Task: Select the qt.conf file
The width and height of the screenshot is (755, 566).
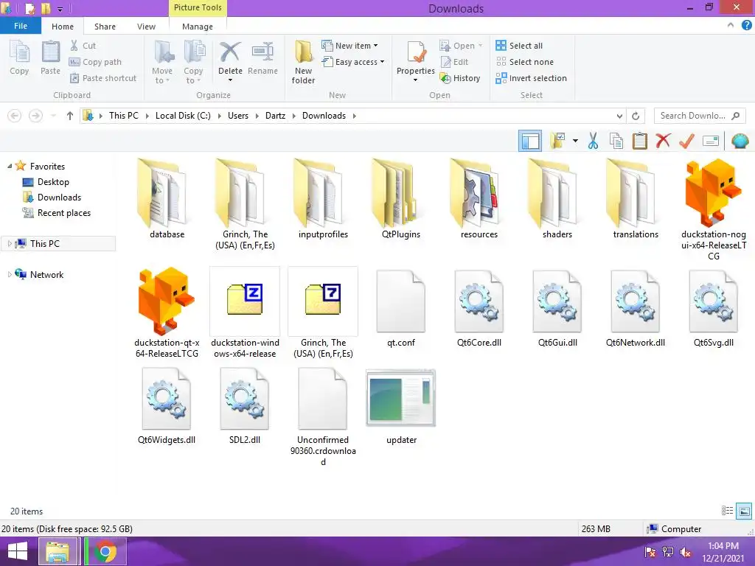Action: tap(400, 308)
